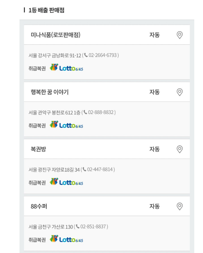Open map location for 행복한 꿈 이야기
Screen dimensions: 203x253
click(x=179, y=92)
